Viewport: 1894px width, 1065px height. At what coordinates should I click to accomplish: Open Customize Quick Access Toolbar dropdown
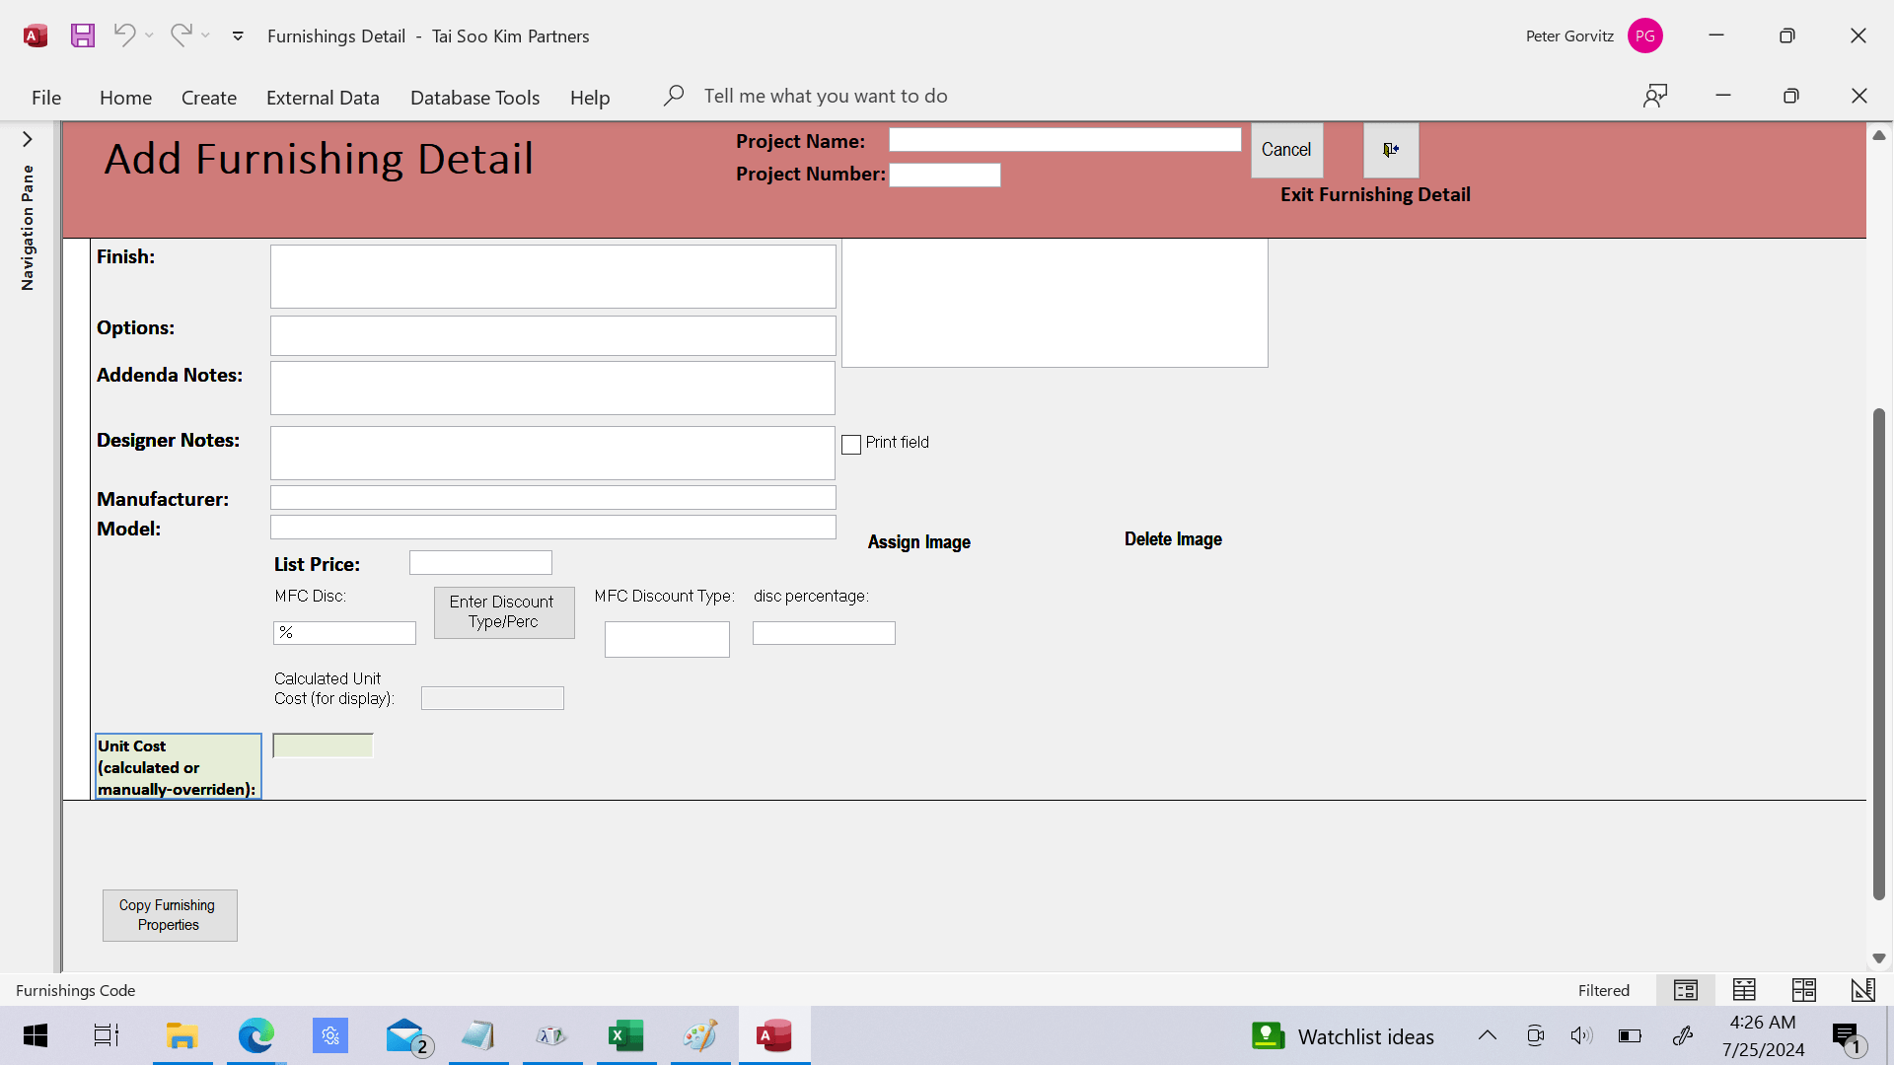[238, 36]
